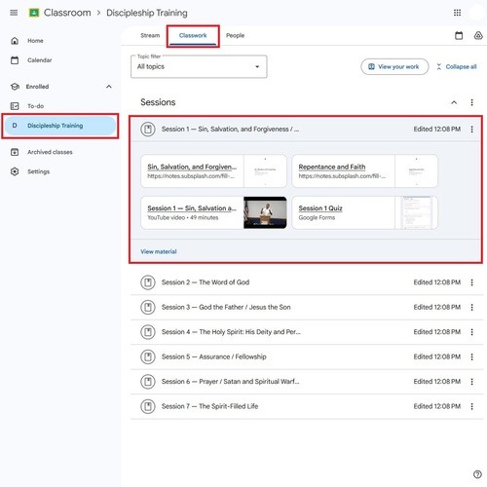Click the material icon beside Session 1
The height and width of the screenshot is (487, 487).
(148, 130)
